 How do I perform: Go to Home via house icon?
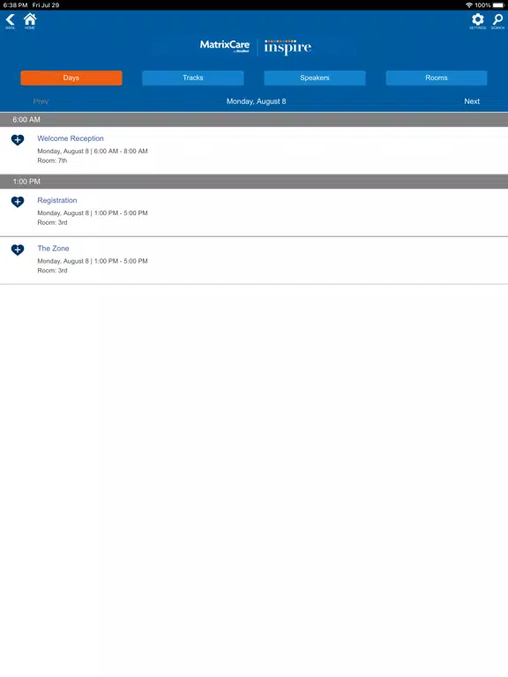click(30, 20)
